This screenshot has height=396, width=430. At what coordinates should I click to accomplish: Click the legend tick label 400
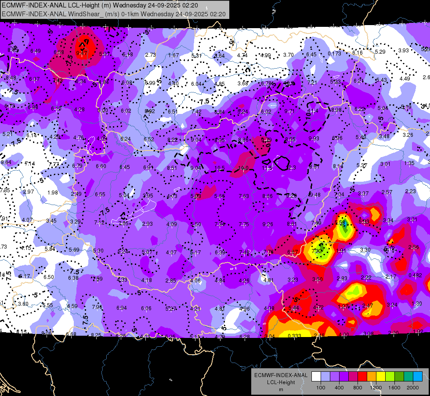(339, 388)
